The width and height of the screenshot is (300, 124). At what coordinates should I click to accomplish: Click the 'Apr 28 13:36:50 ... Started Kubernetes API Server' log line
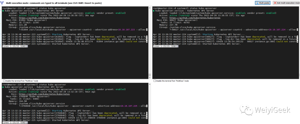click(46, 44)
